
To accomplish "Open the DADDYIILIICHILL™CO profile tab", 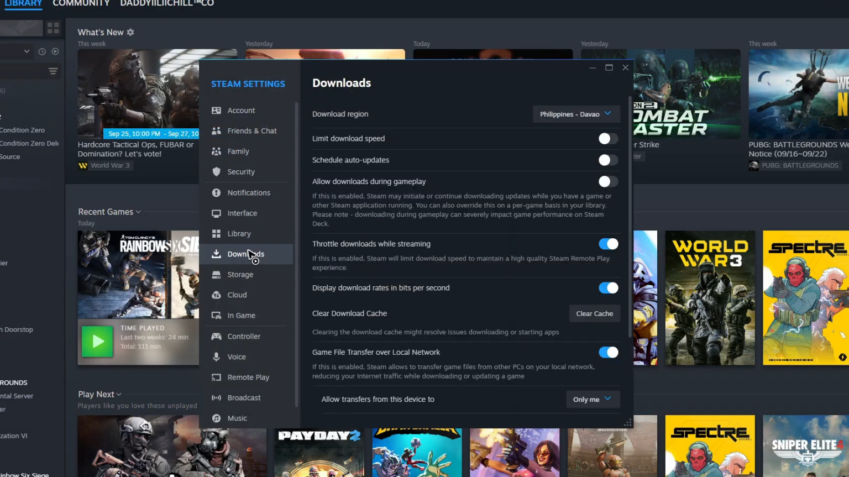I will (167, 3).
